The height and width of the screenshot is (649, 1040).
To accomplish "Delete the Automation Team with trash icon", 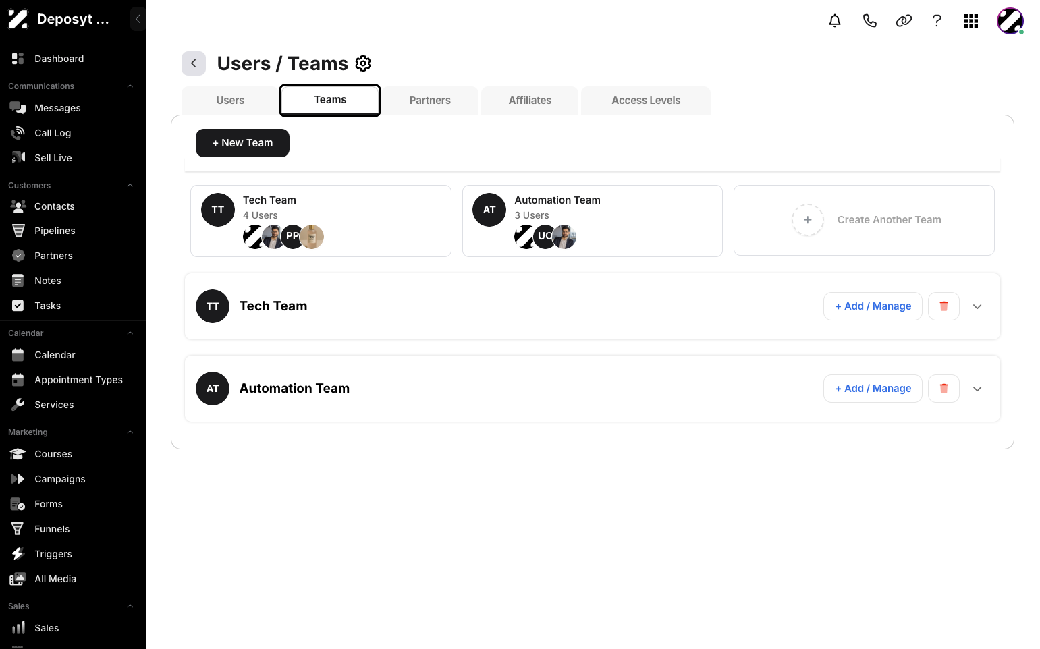I will tap(943, 389).
